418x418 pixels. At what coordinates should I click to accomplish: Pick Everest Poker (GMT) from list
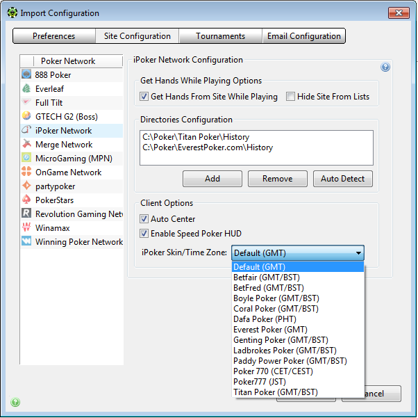pyautogui.click(x=298, y=330)
